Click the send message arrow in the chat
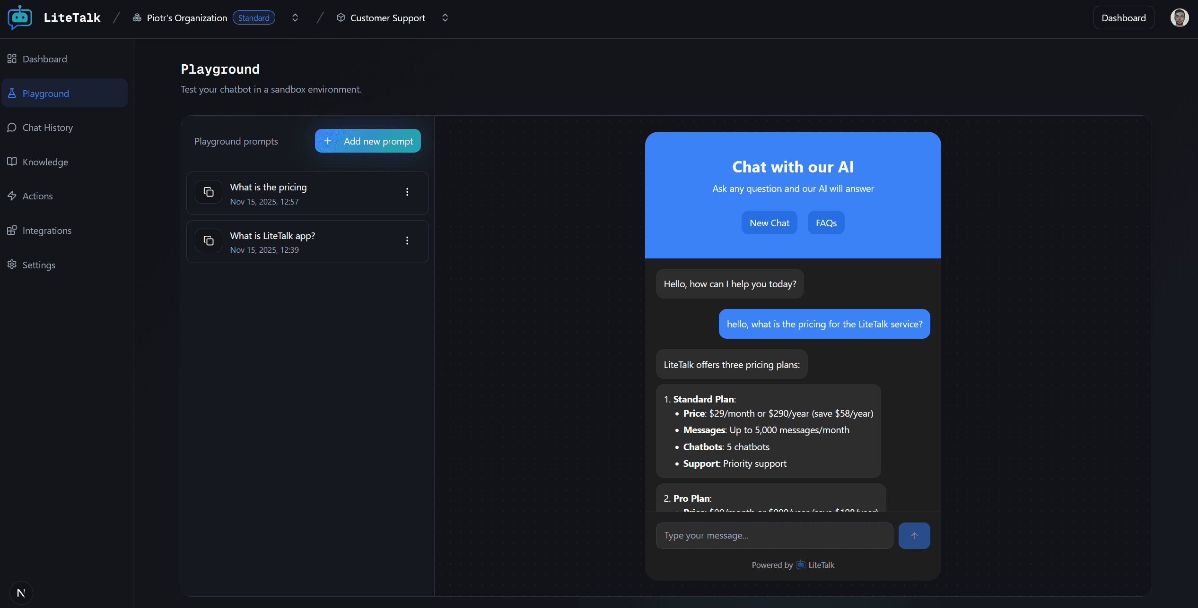This screenshot has height=608, width=1198. click(914, 535)
